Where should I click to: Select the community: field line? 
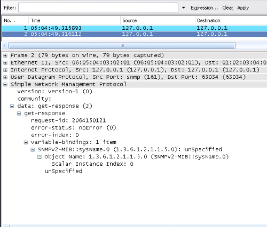tap(34, 99)
